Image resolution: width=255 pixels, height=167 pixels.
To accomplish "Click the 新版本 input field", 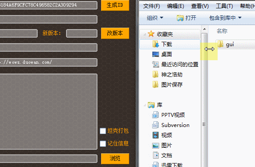I will (x=82, y=33).
